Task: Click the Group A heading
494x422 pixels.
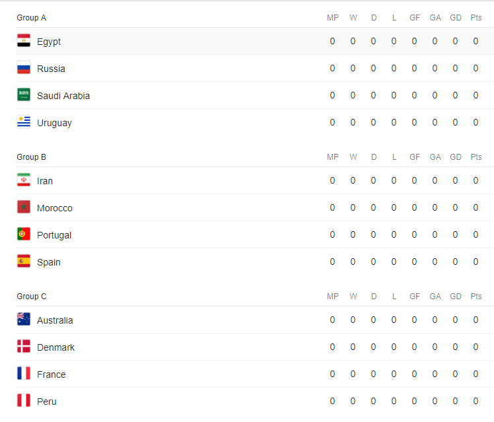Action: pos(32,18)
